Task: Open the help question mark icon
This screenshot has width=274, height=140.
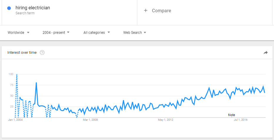Action: [x=42, y=52]
